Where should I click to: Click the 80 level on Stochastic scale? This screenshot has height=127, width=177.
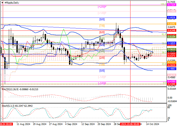pos(169,107)
